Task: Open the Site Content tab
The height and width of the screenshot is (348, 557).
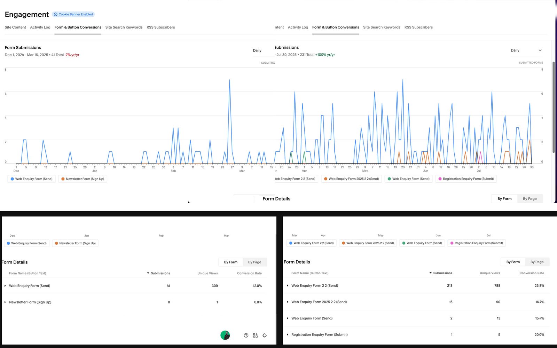Action: click(15, 27)
